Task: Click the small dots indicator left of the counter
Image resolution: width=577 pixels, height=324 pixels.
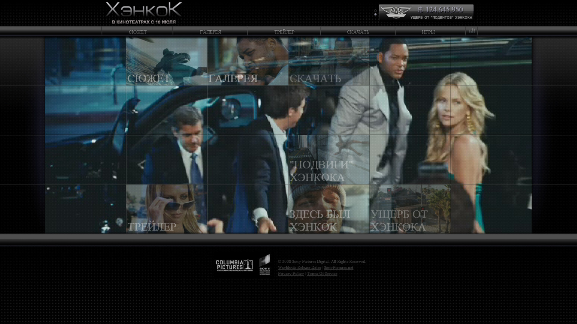Action: tap(375, 12)
